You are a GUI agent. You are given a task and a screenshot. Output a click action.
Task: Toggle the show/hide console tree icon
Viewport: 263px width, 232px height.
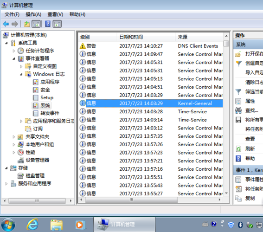(x=36, y=24)
